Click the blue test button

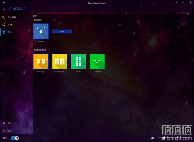pyautogui.click(x=62, y=32)
